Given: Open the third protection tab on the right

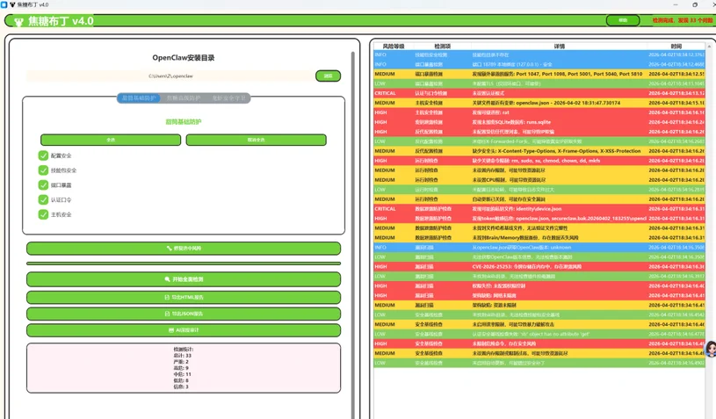Looking at the screenshot, I should coord(228,98).
